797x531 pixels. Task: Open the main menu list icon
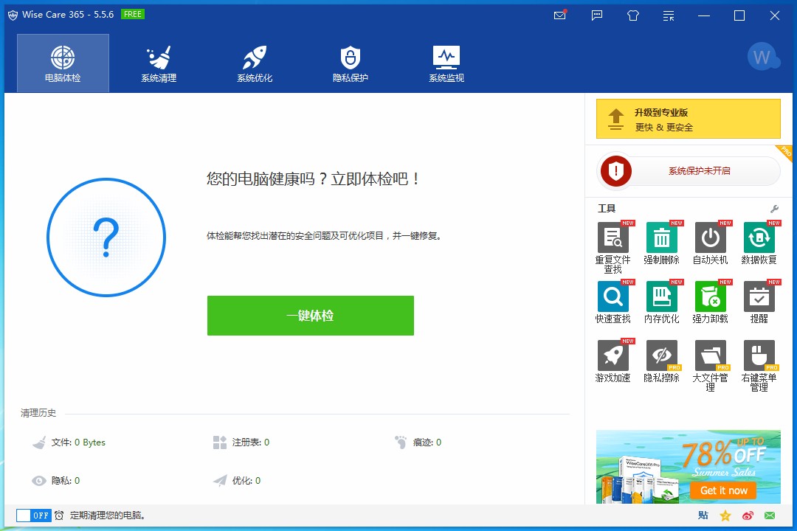pos(669,15)
